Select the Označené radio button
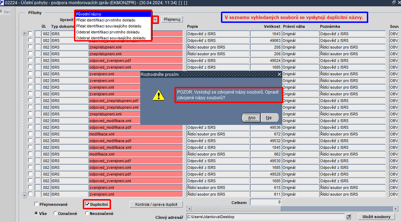Viewport: 401px width, 222px height. coord(55,213)
